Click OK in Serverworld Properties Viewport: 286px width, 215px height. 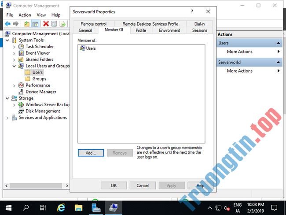click(114, 185)
